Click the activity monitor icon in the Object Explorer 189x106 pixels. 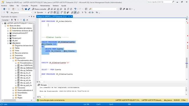[x=27, y=20]
